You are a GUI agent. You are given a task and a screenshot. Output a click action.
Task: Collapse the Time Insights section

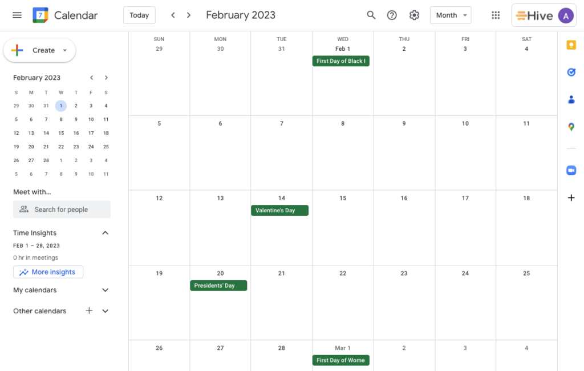click(x=105, y=233)
